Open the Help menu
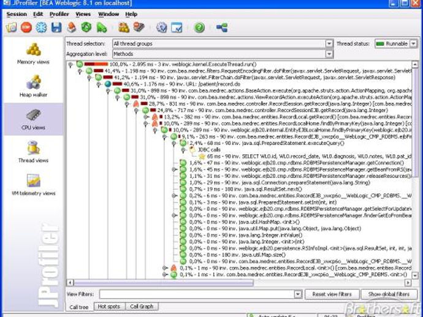Image resolution: width=423 pixels, height=317 pixels. [131, 14]
